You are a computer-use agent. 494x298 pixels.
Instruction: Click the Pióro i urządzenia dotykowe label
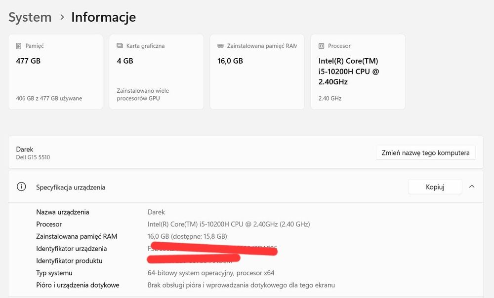tap(78, 285)
